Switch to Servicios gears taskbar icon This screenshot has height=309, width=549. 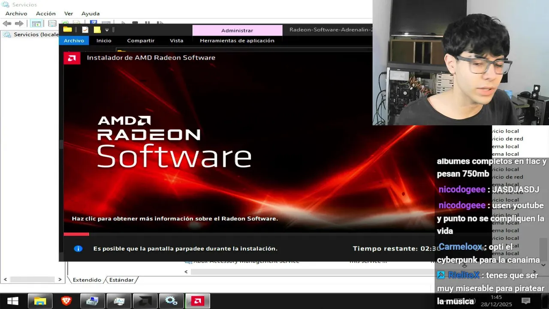click(171, 301)
